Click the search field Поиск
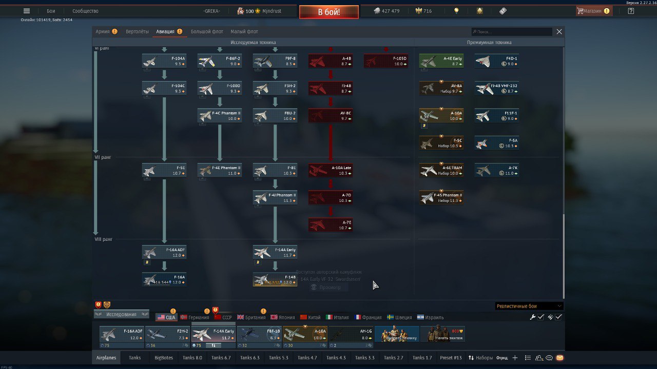Viewport: 657px width, 369px height. pyautogui.click(x=512, y=32)
